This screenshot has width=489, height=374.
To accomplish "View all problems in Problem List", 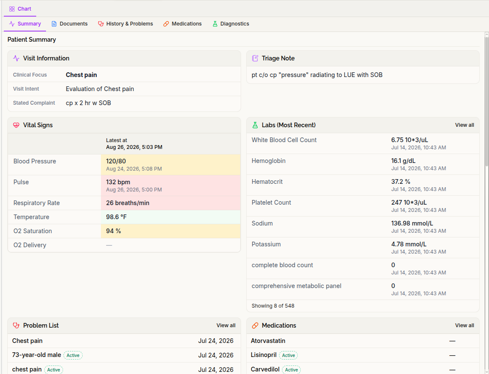I will 226,325.
